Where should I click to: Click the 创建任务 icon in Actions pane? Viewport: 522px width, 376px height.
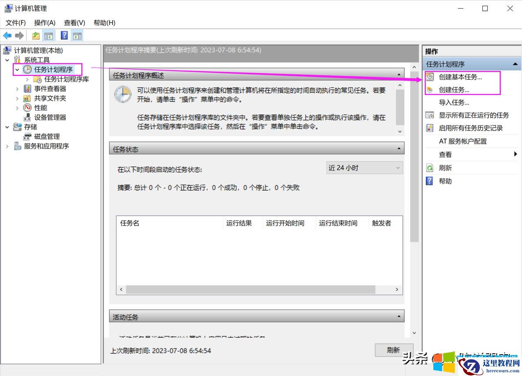430,90
